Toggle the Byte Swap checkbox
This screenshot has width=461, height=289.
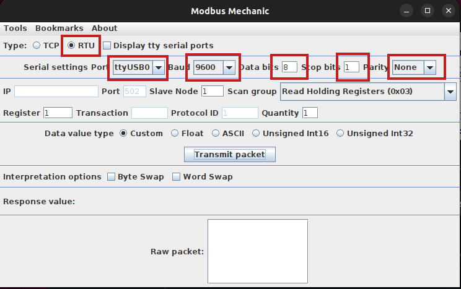(x=112, y=177)
